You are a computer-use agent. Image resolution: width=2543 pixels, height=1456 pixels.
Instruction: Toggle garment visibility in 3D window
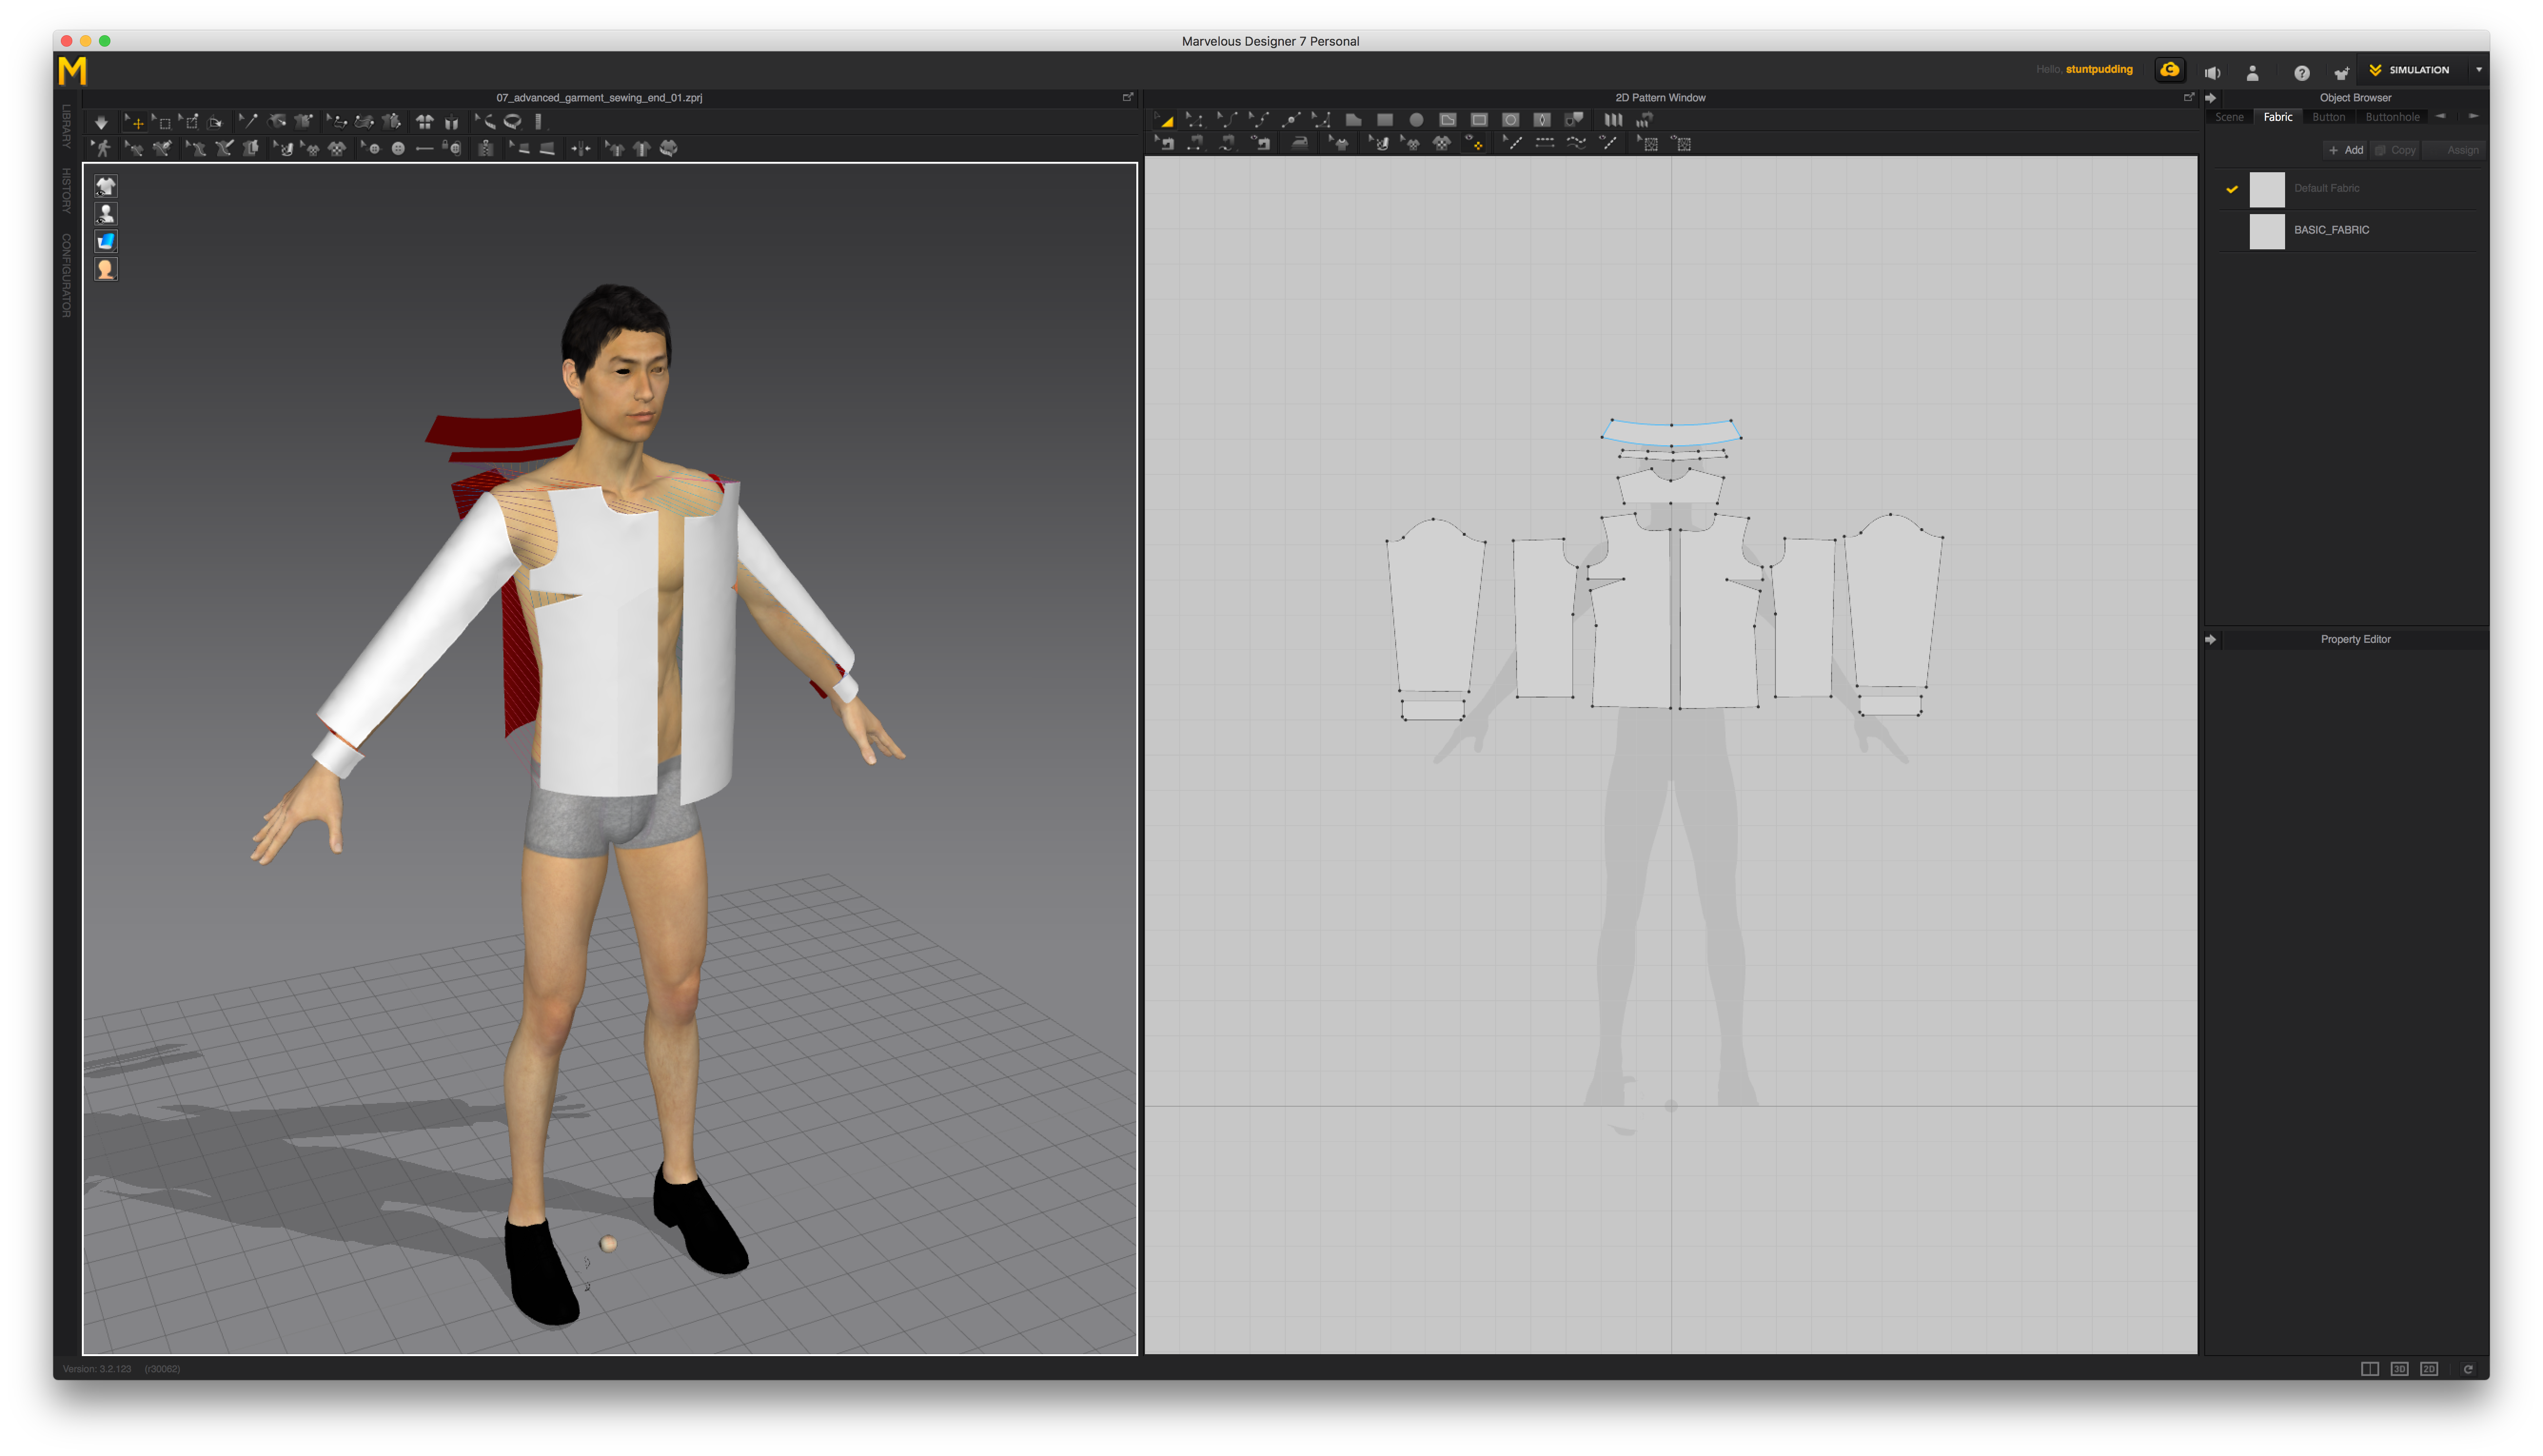tap(105, 186)
